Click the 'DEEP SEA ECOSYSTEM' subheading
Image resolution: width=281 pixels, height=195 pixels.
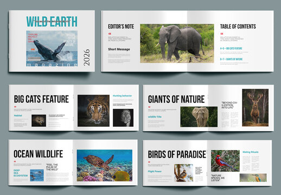21,173
